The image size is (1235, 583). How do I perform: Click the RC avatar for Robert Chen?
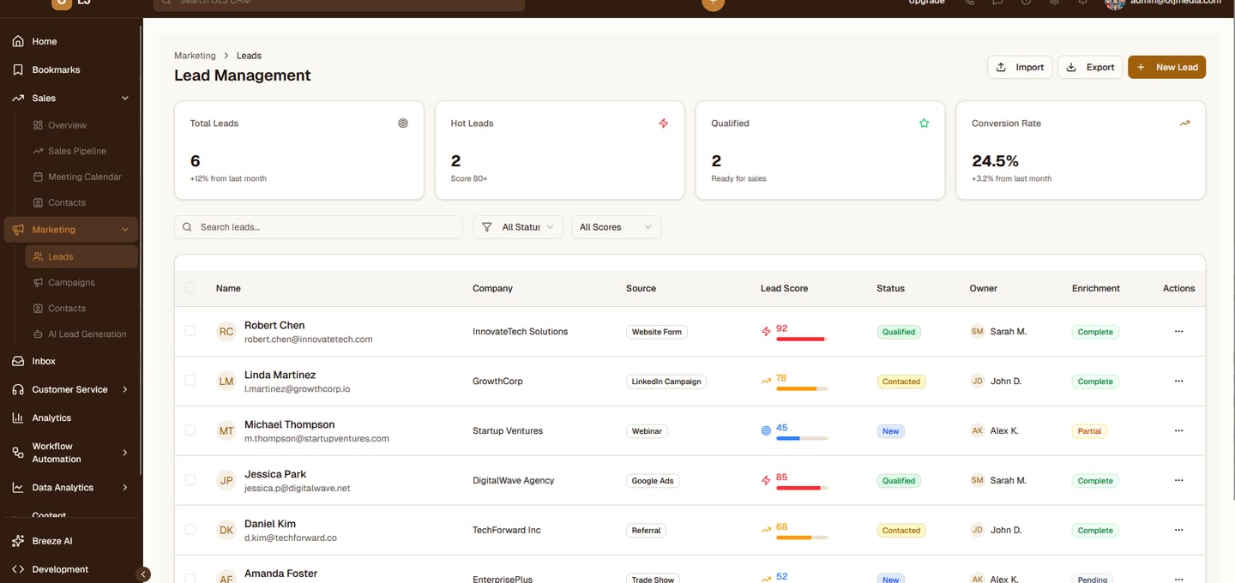point(226,332)
